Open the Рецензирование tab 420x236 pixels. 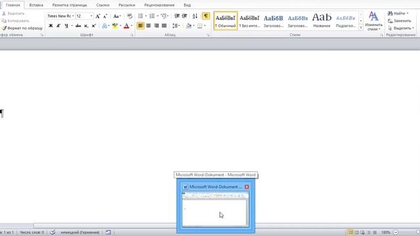click(159, 5)
